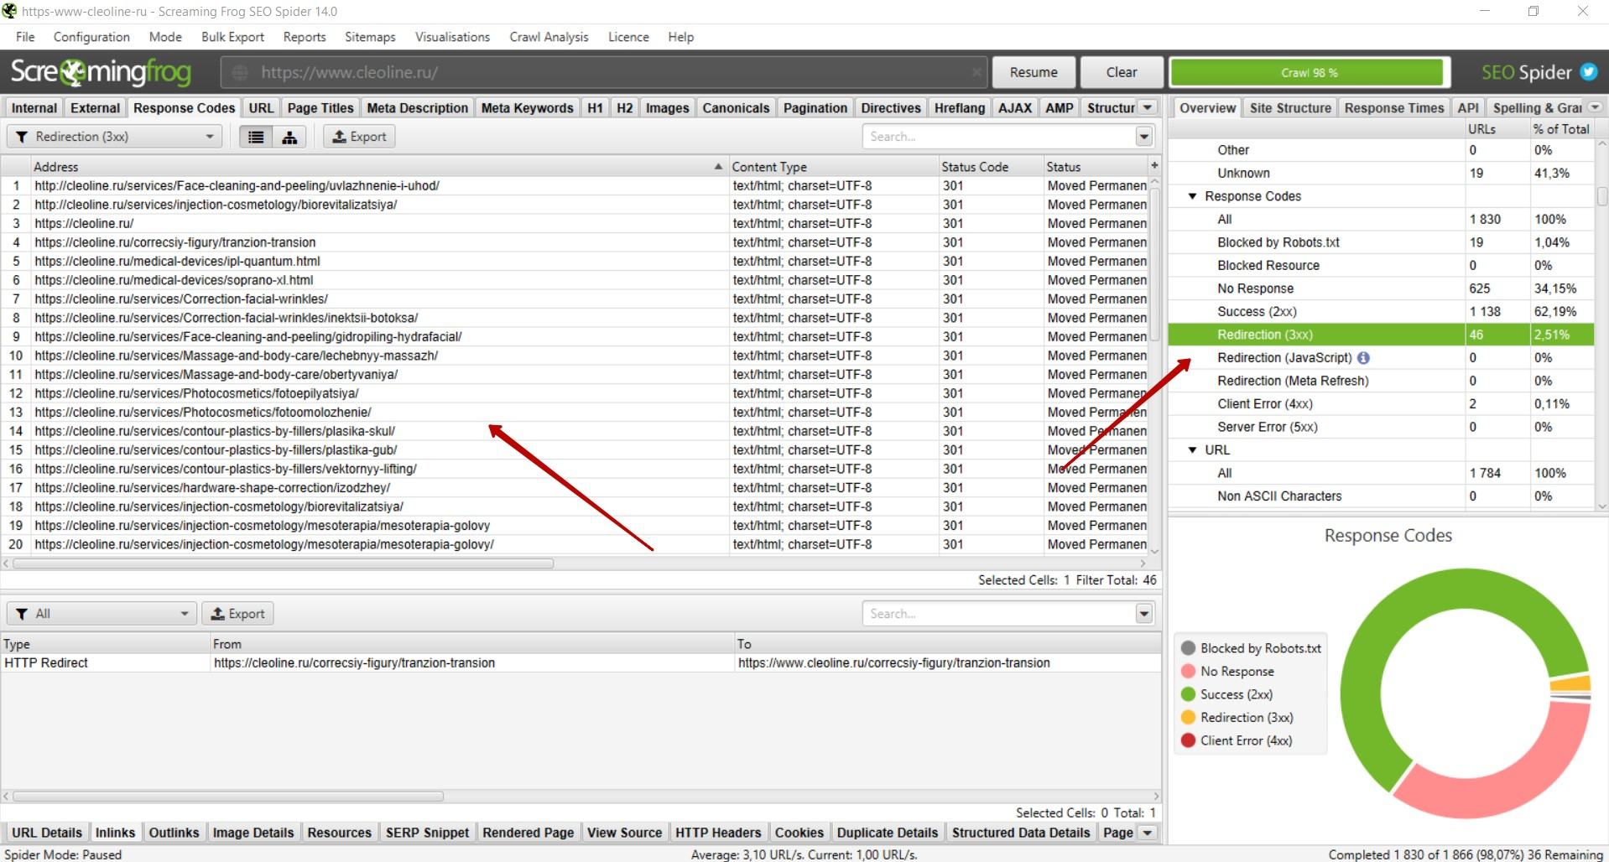Open the Redirection (3xx) filter dropdown
The width and height of the screenshot is (1609, 862).
[115, 137]
